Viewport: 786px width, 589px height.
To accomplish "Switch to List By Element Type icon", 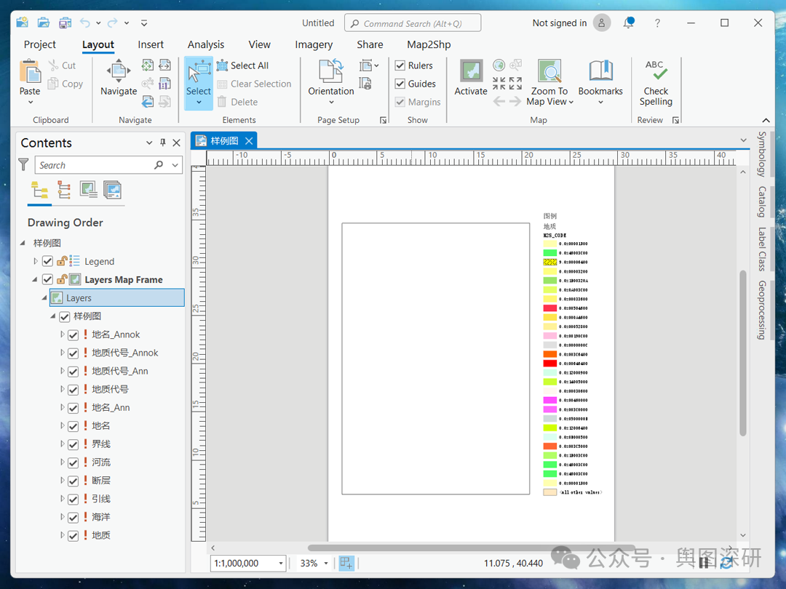I will (64, 191).
